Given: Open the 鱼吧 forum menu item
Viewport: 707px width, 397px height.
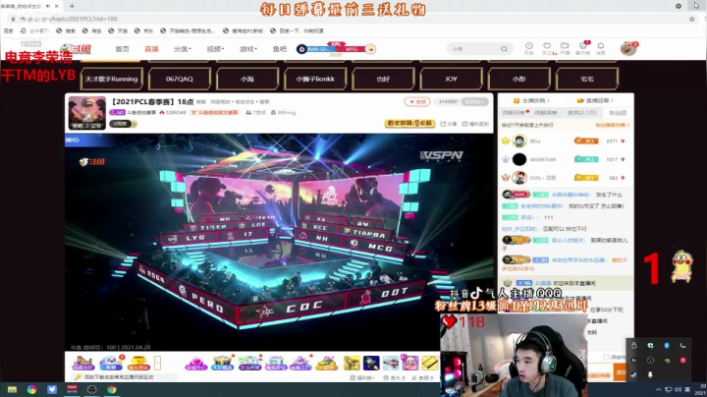Looking at the screenshot, I should pyautogui.click(x=279, y=49).
